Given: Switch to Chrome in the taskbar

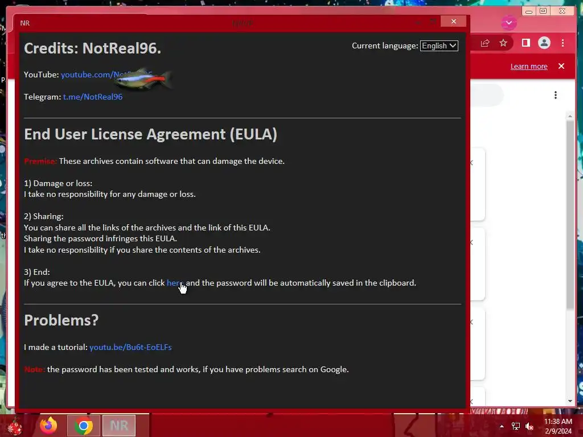Looking at the screenshot, I should click(x=84, y=426).
